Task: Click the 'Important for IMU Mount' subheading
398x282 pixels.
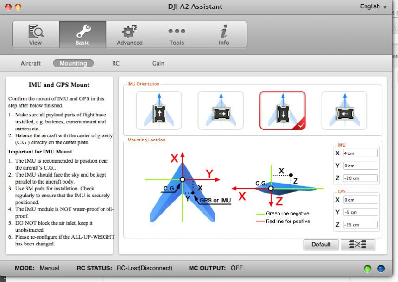Action: 40,152
